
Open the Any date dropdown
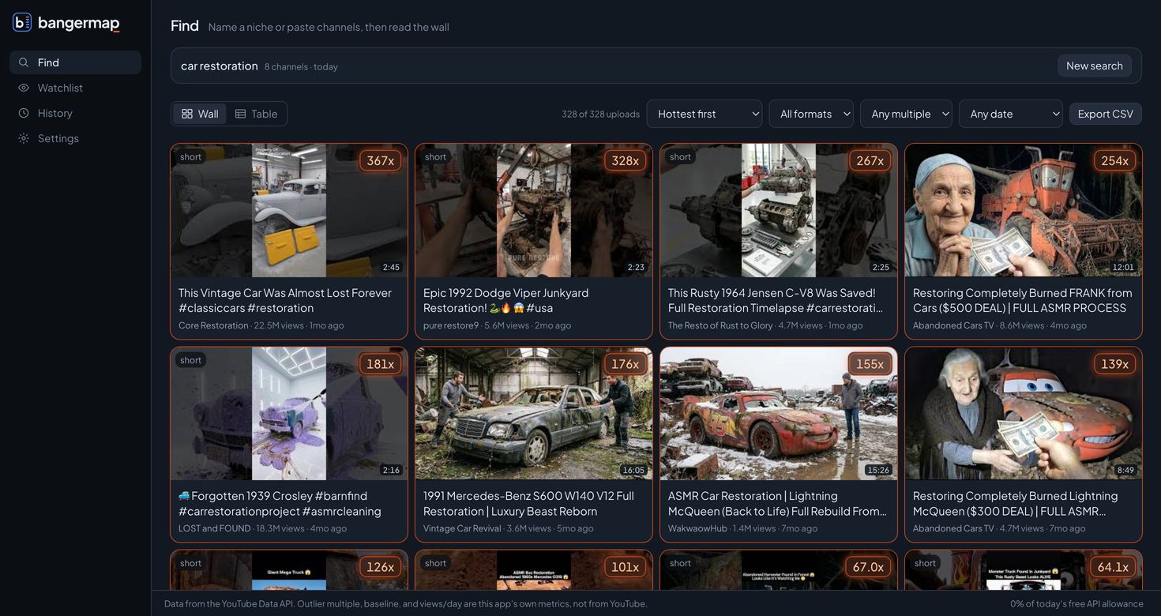1011,114
